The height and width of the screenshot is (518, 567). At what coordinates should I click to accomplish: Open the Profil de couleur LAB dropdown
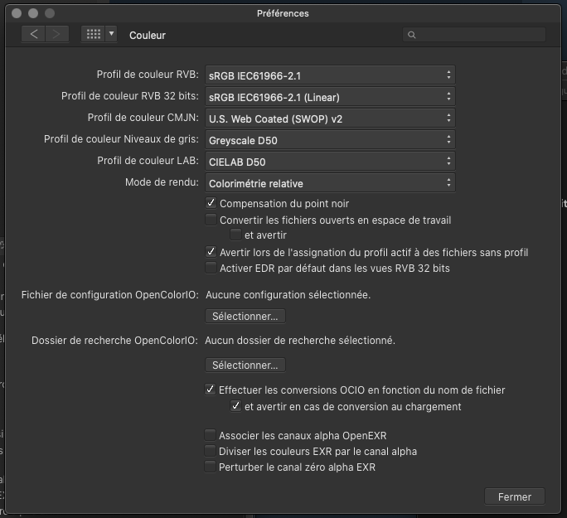[330, 162]
